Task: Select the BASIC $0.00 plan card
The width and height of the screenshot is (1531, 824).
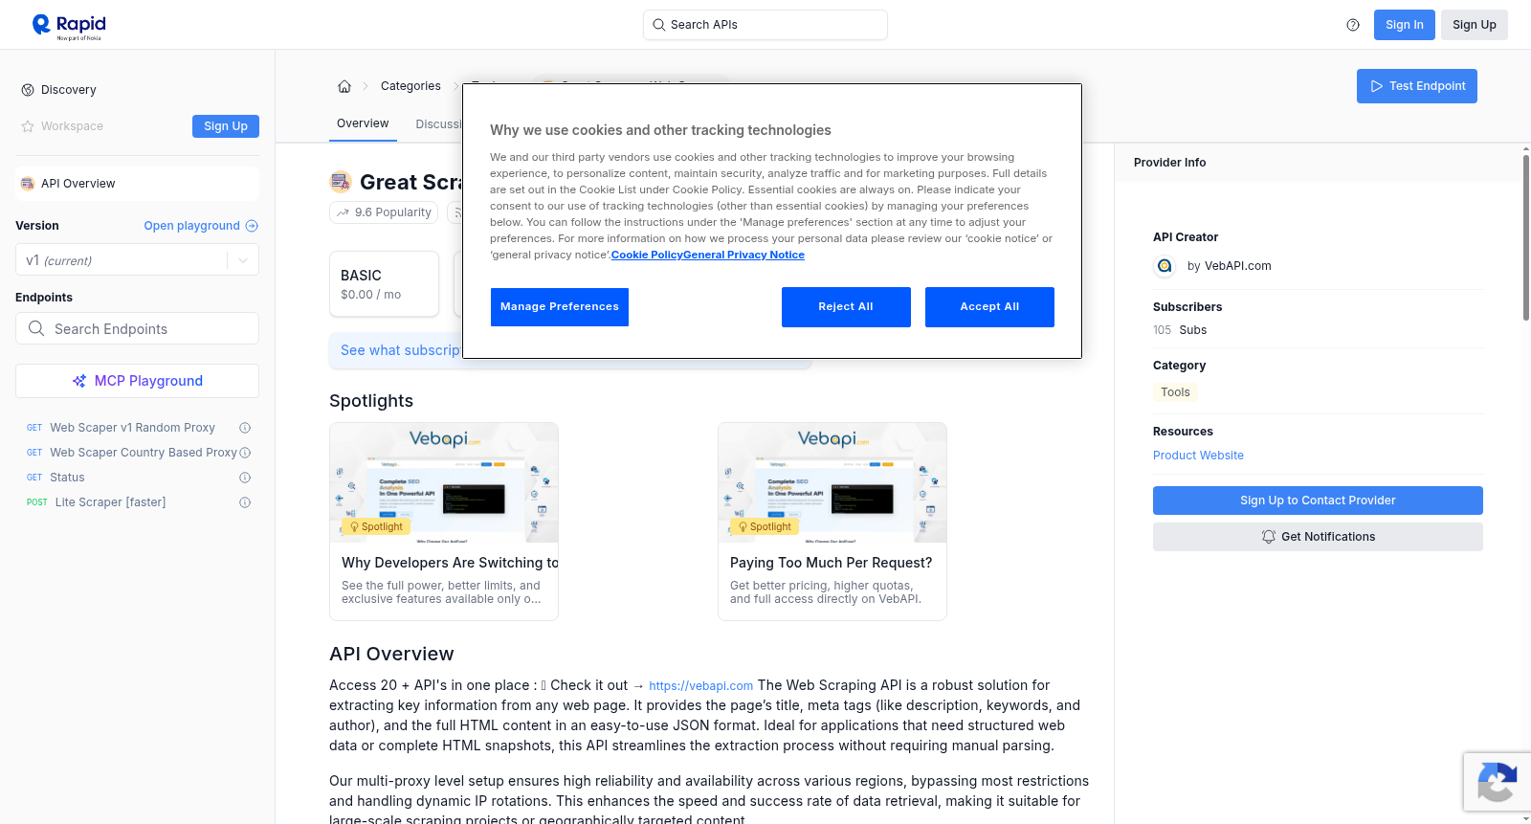Action: [x=384, y=284]
